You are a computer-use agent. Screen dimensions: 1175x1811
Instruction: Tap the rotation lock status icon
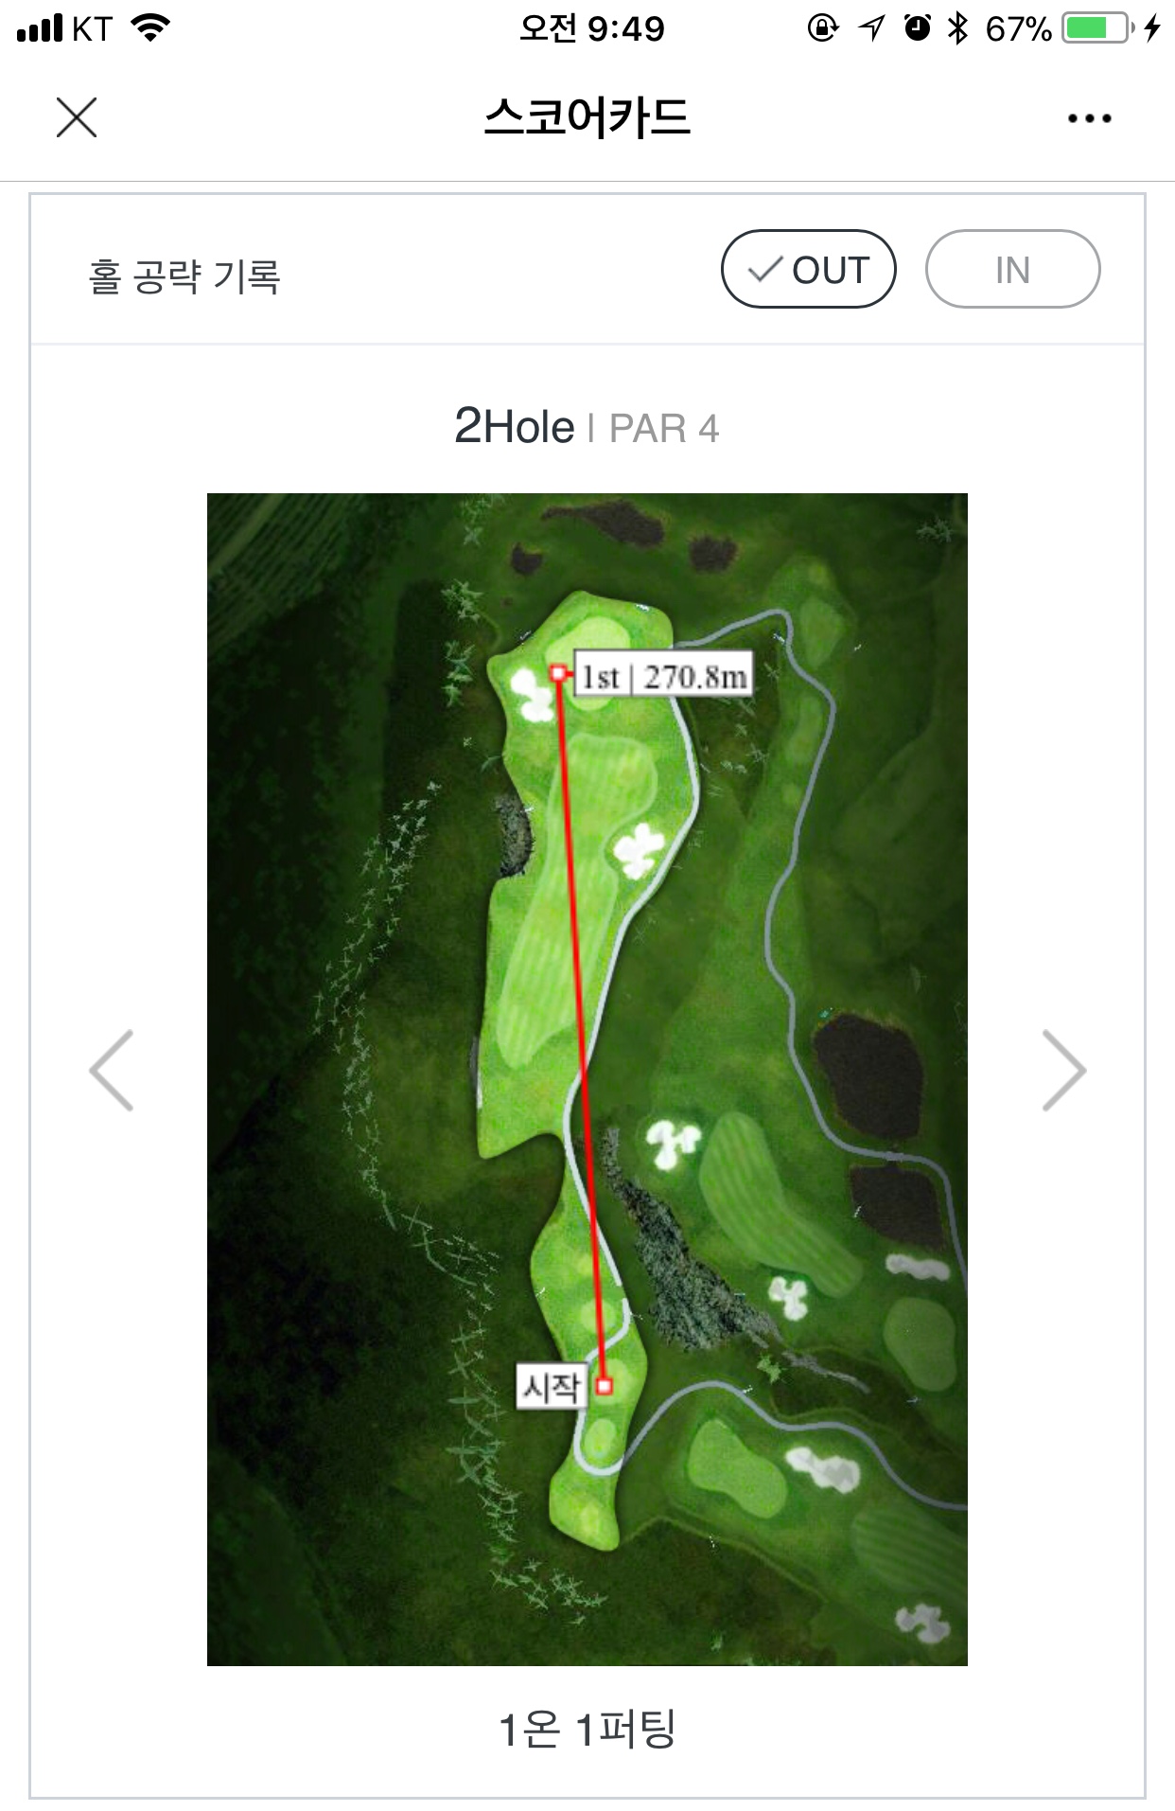pos(823,28)
